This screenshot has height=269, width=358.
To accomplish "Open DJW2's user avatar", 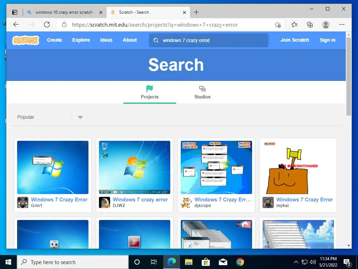I will point(105,202).
